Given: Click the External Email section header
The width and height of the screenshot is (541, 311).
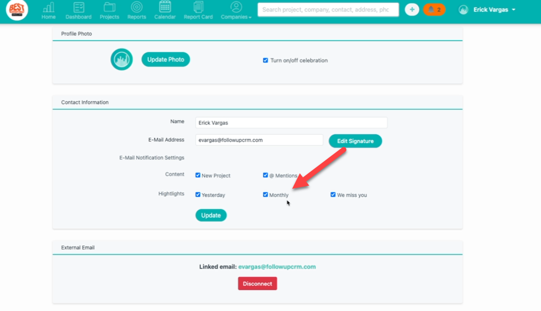Looking at the screenshot, I should pyautogui.click(x=78, y=248).
